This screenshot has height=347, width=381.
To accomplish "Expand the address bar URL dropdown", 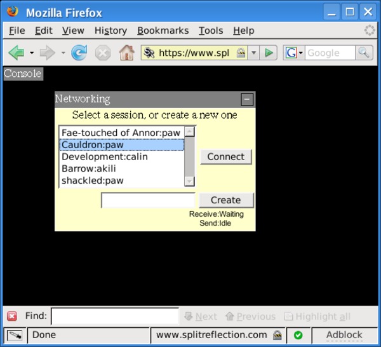I will 253,53.
